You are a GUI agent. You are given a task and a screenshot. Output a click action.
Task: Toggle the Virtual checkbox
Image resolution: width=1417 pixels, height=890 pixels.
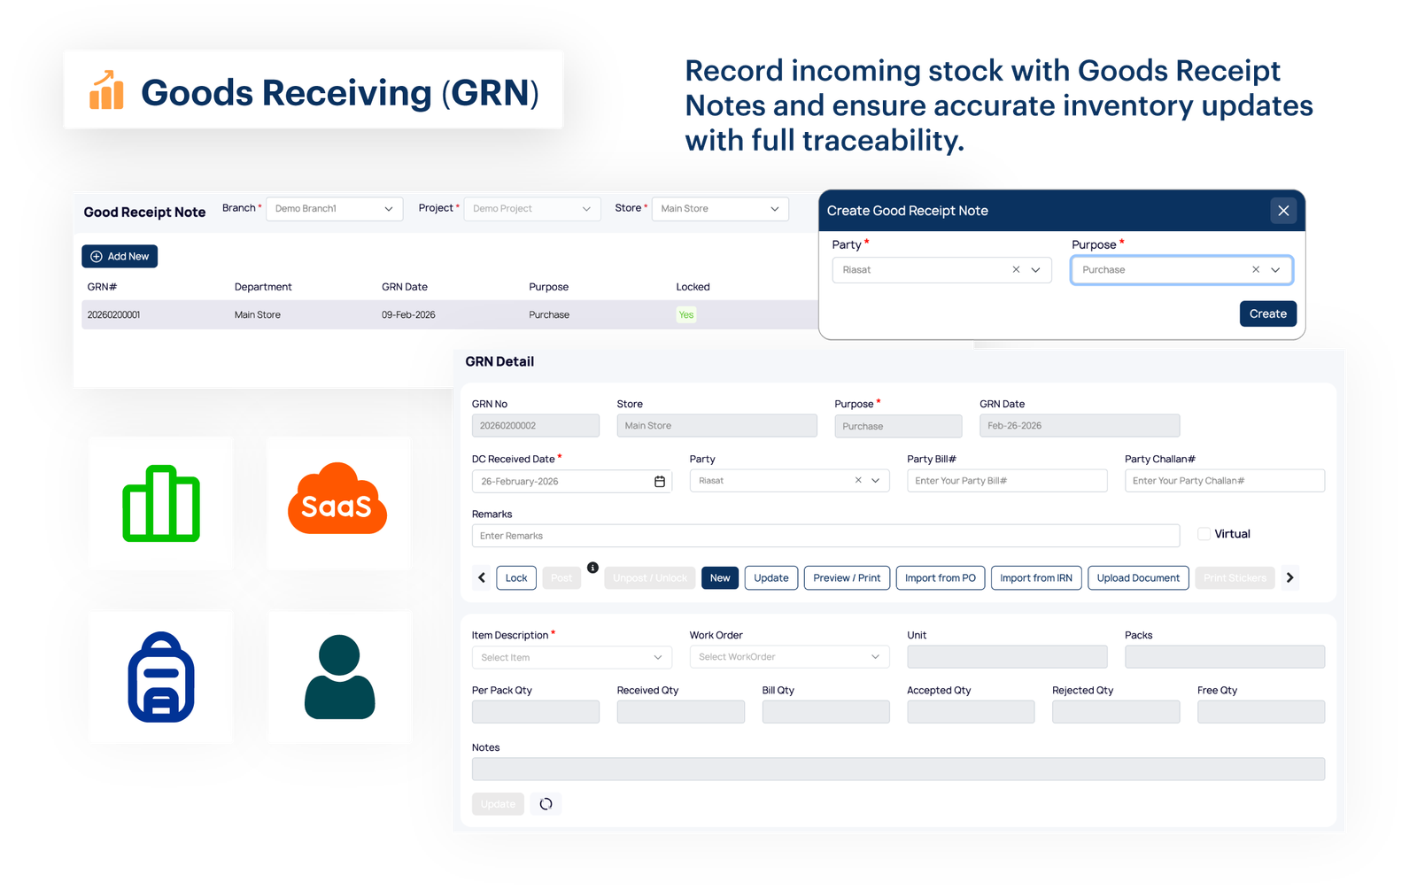(1204, 533)
